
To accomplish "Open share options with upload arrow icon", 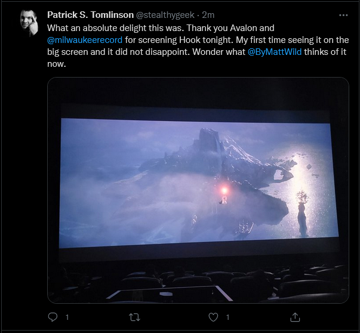I will [x=295, y=317].
